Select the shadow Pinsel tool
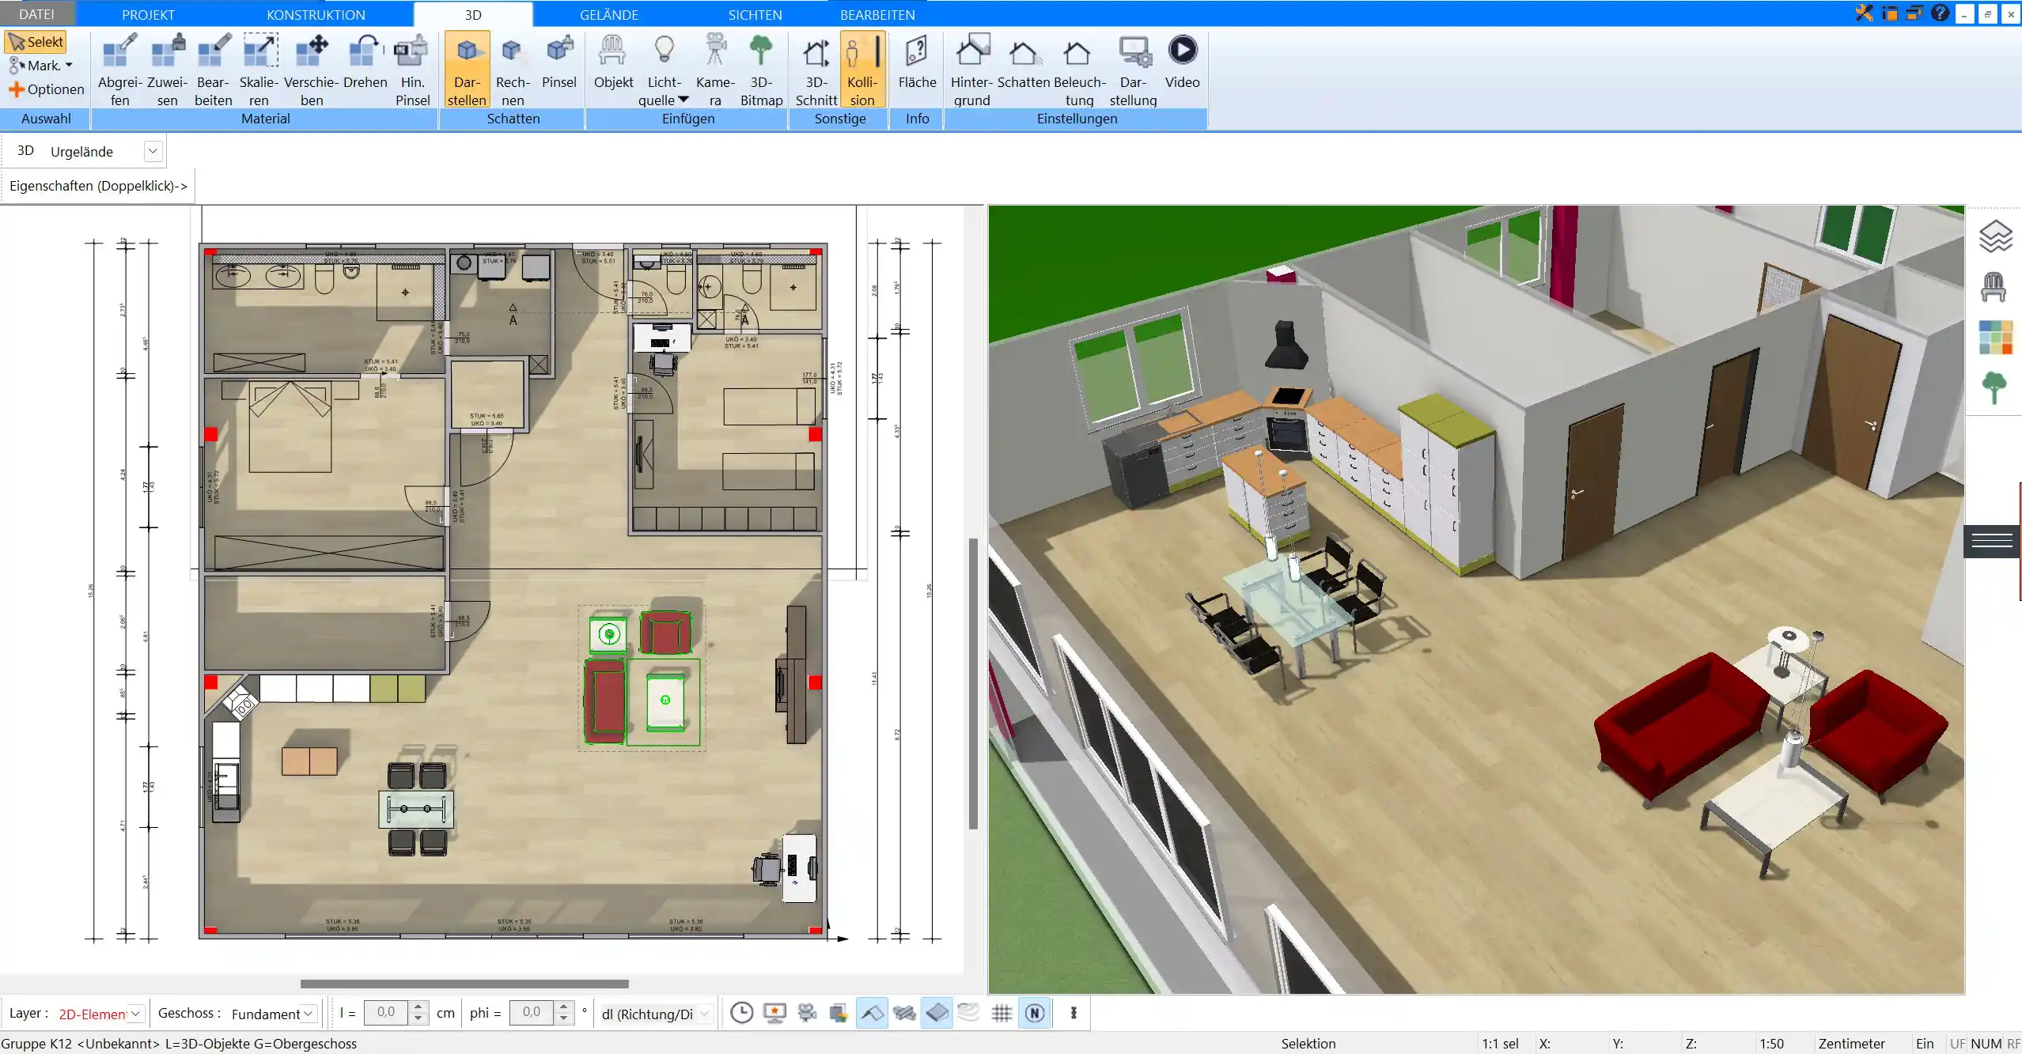The width and height of the screenshot is (2022, 1054). click(x=559, y=62)
